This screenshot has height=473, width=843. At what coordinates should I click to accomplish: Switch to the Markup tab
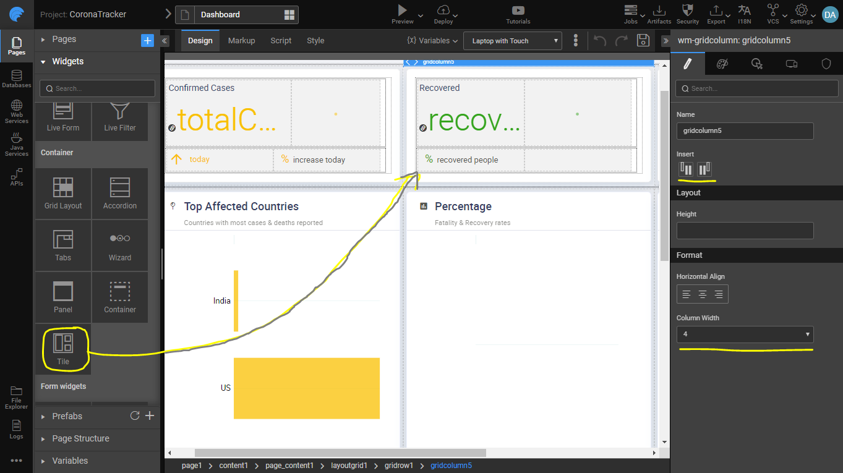point(241,41)
